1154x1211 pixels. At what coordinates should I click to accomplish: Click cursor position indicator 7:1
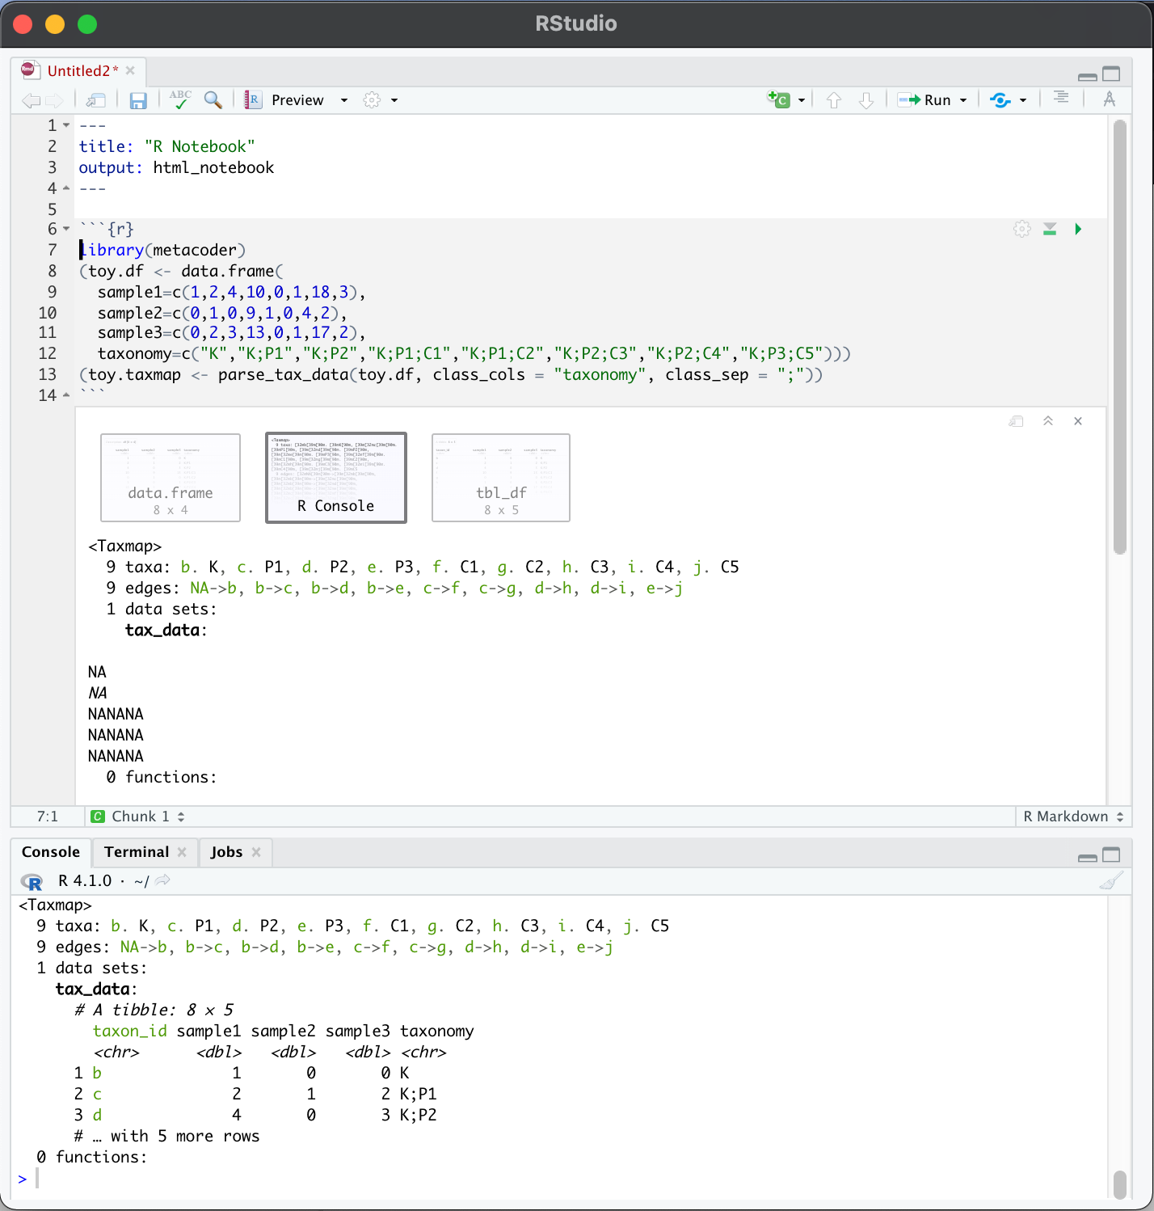[48, 816]
